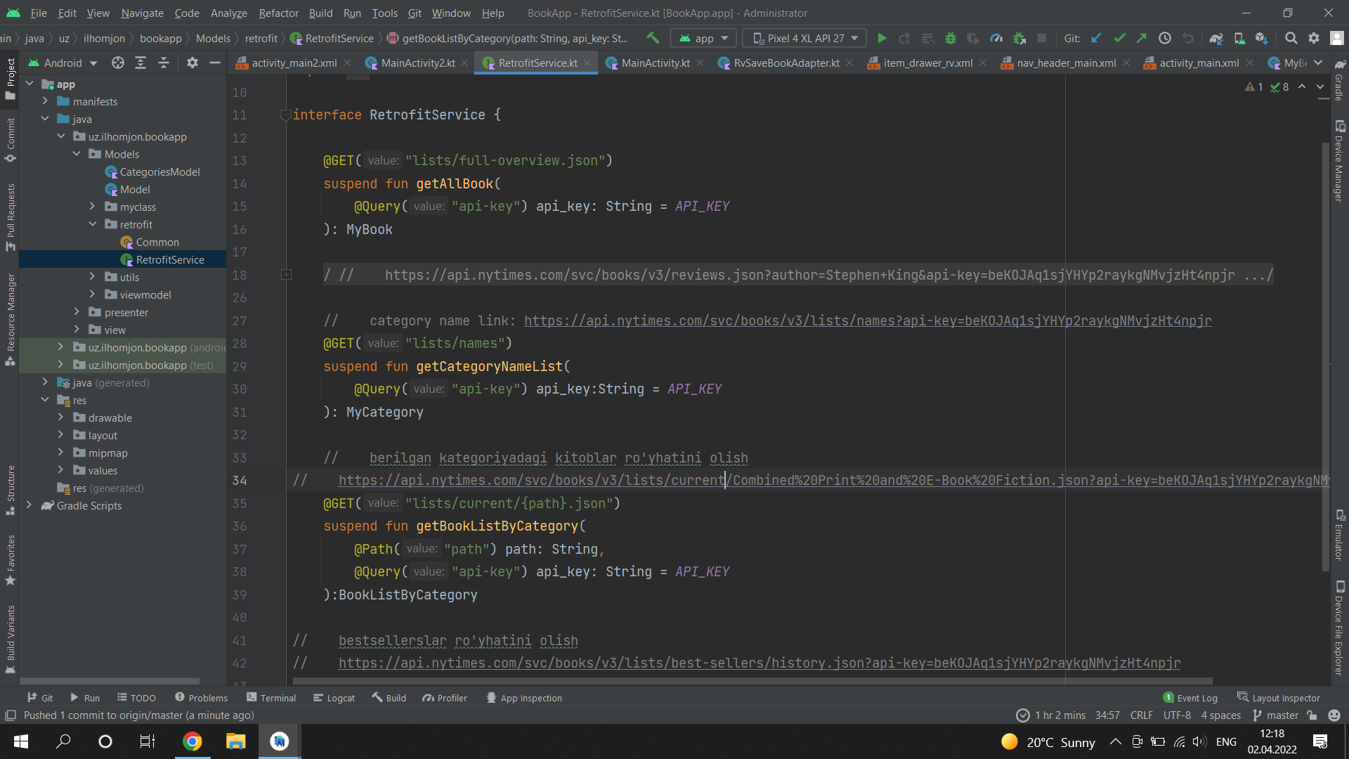Expand the drawable resource folder
The height and width of the screenshot is (759, 1349).
[60, 417]
